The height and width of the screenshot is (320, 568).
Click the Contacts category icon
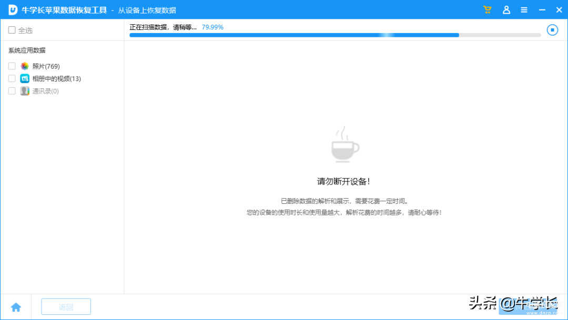tap(25, 91)
